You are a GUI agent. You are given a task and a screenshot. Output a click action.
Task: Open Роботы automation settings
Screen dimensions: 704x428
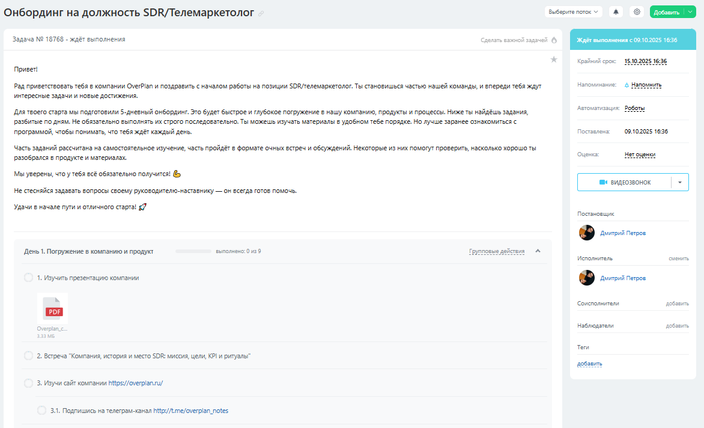(634, 108)
